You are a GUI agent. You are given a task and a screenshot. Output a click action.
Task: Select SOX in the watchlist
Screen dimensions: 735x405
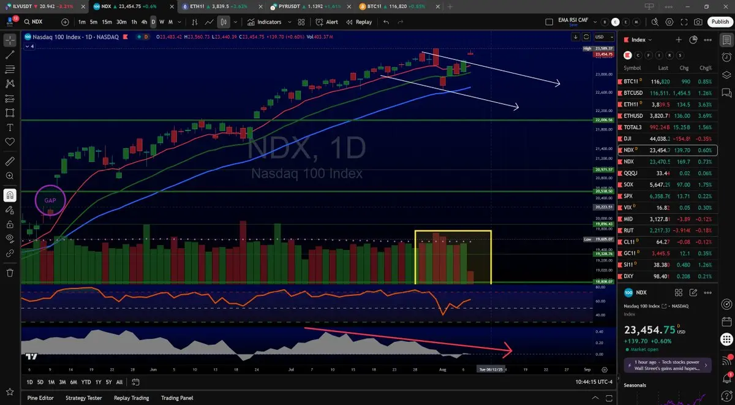(669, 184)
